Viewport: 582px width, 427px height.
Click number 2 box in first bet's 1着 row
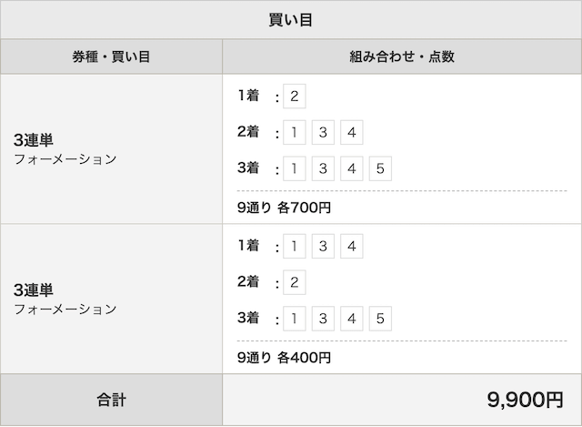coord(295,97)
